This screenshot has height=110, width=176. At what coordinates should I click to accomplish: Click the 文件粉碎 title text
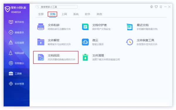[x=54, y=25]
